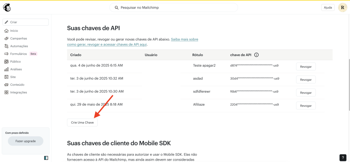
Task: Select the key starting with d874
Action: click(254, 66)
